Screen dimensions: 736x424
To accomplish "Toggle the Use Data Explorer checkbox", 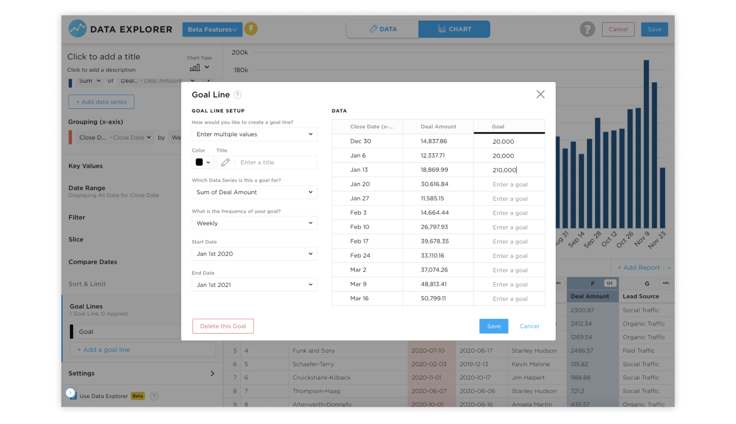I will [x=75, y=396].
